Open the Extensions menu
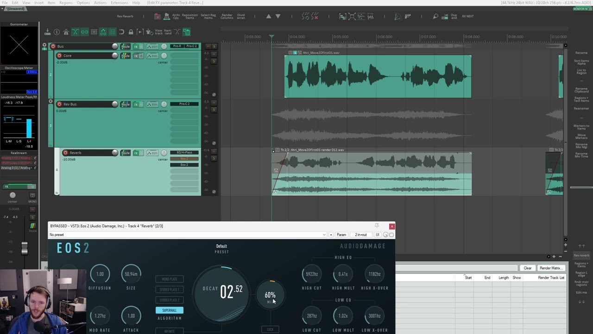The width and height of the screenshot is (593, 334). [x=119, y=3]
